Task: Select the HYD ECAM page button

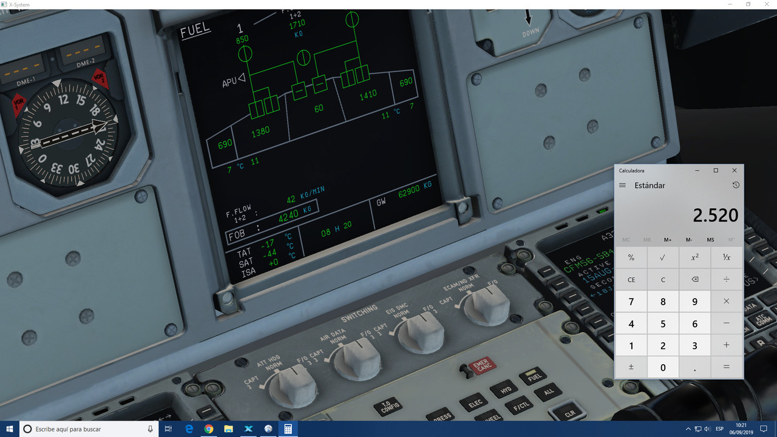Action: tap(504, 391)
